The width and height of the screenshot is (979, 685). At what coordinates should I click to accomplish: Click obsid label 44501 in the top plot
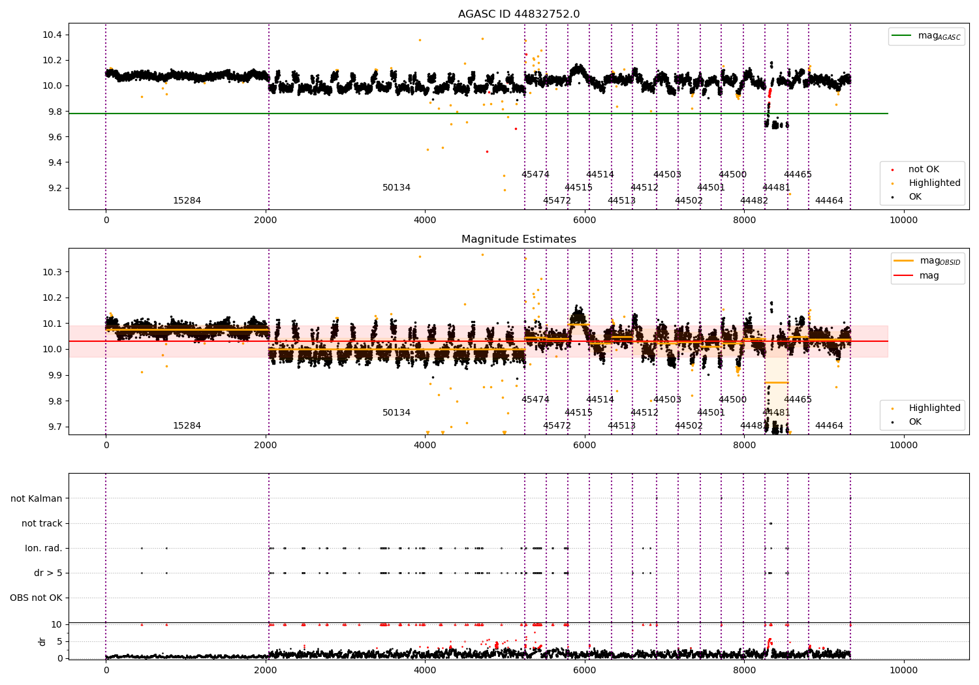(711, 188)
